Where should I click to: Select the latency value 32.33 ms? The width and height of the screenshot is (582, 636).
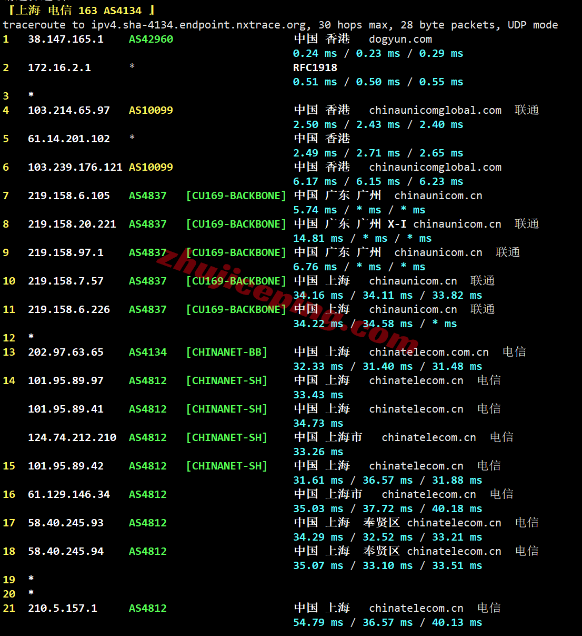click(318, 366)
